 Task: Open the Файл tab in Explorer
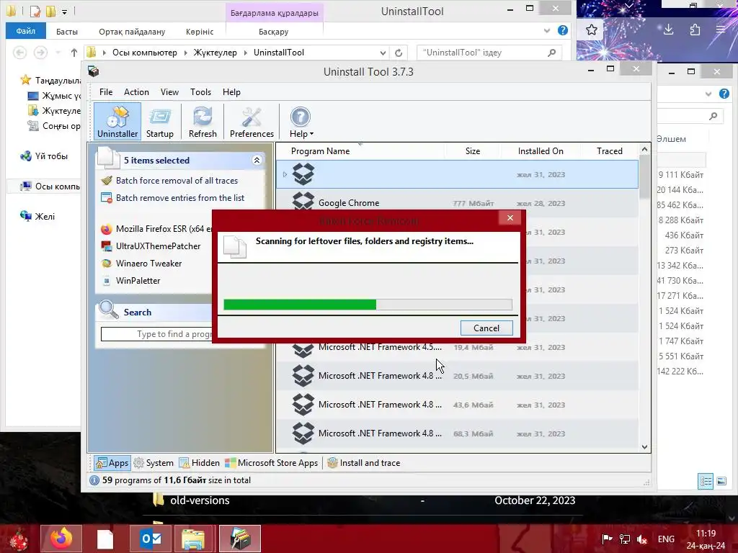pyautogui.click(x=25, y=31)
